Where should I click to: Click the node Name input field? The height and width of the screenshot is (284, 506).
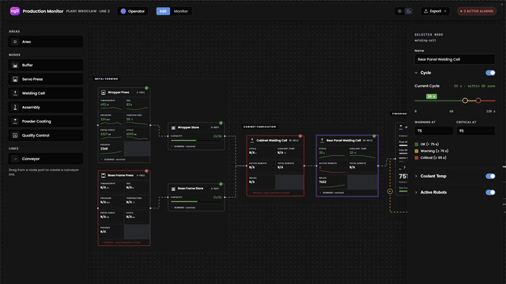click(x=455, y=59)
